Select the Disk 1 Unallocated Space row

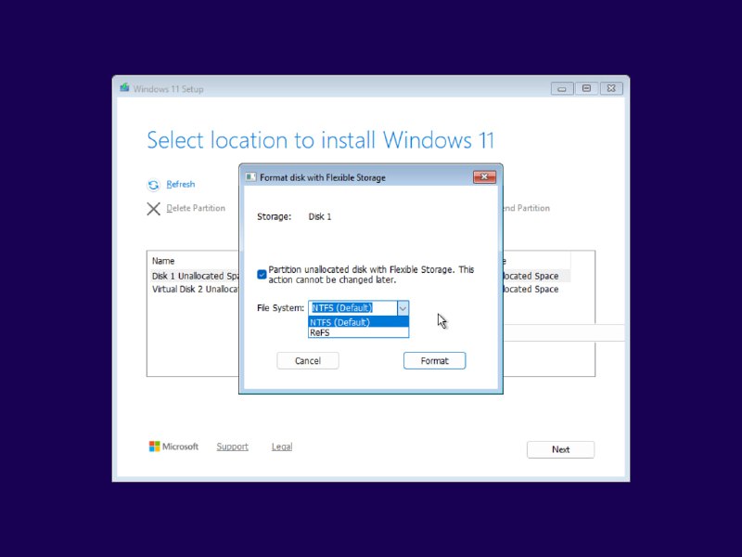(x=195, y=276)
